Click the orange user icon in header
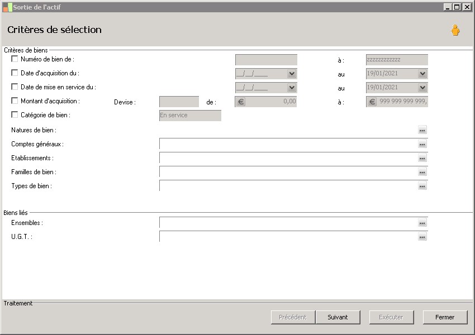 point(455,31)
